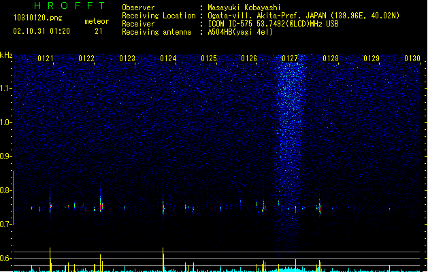Click the kHz axis unit label
The image size is (428, 272).
click(x=6, y=55)
